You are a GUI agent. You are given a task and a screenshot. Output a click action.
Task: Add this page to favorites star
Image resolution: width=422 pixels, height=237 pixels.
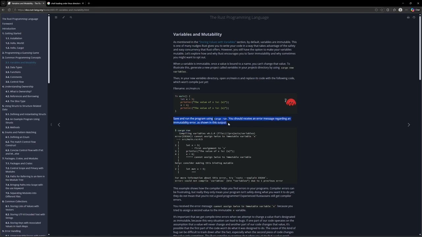click(x=382, y=10)
